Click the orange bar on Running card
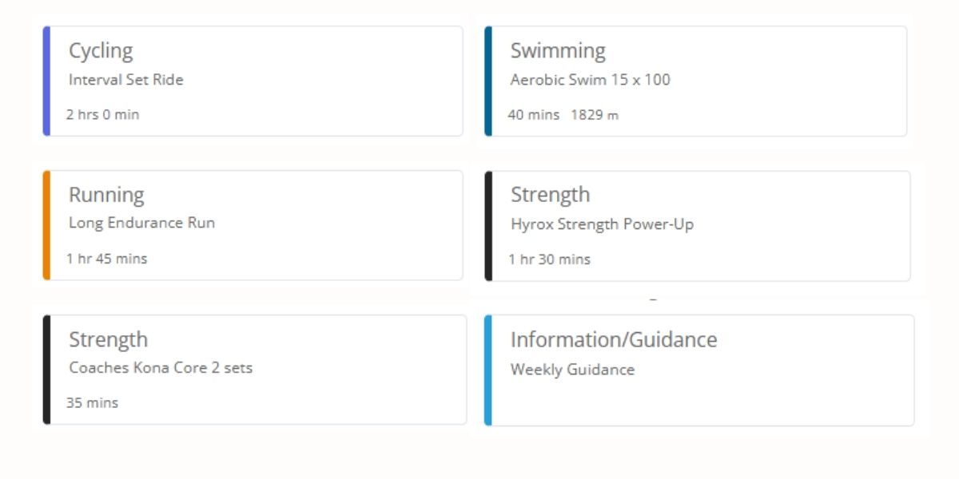The width and height of the screenshot is (959, 479). tap(46, 225)
